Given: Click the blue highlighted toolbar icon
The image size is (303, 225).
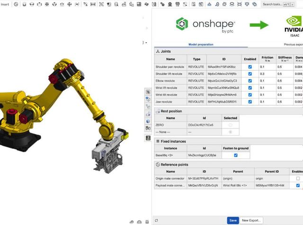Looking at the screenshot, I should pyautogui.click(x=209, y=4).
